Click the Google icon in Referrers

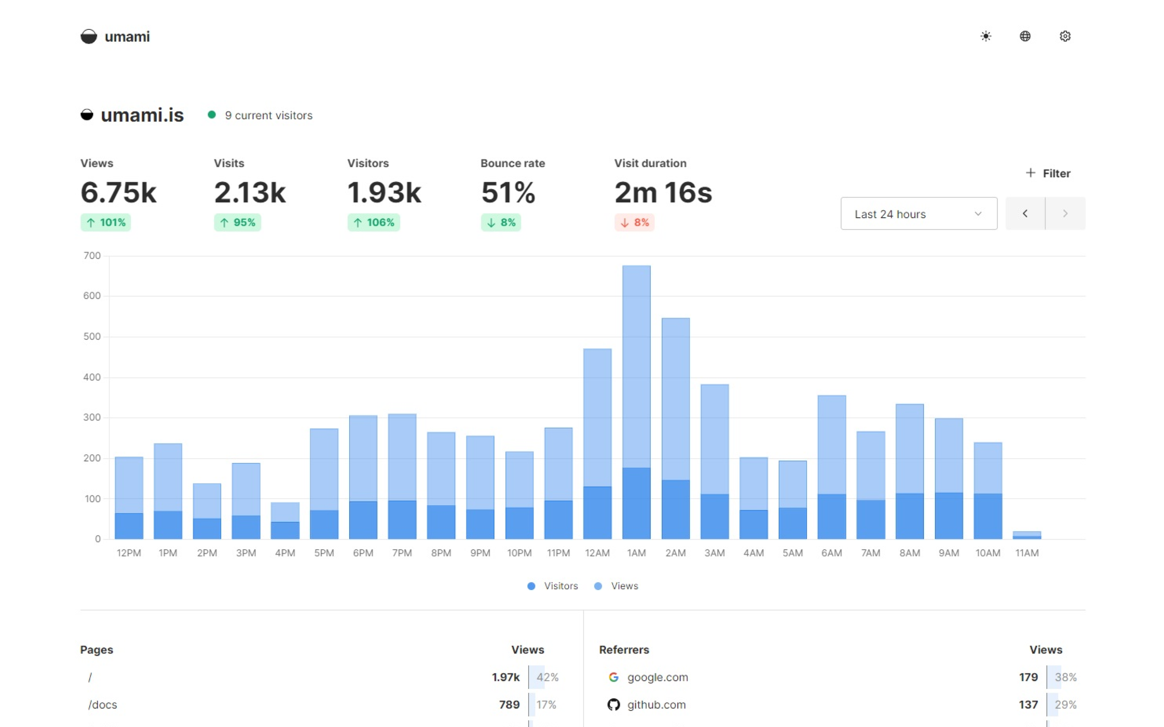[613, 677]
